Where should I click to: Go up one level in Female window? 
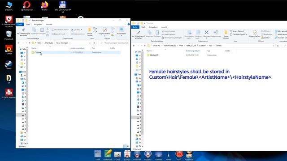coord(145,46)
